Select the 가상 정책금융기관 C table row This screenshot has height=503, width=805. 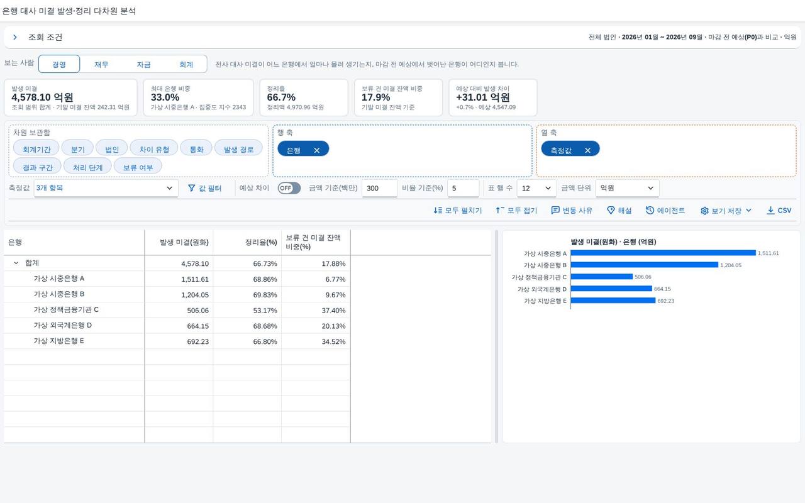pos(177,310)
